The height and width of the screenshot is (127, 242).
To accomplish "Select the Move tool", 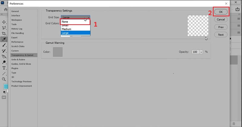I will click(4, 22).
